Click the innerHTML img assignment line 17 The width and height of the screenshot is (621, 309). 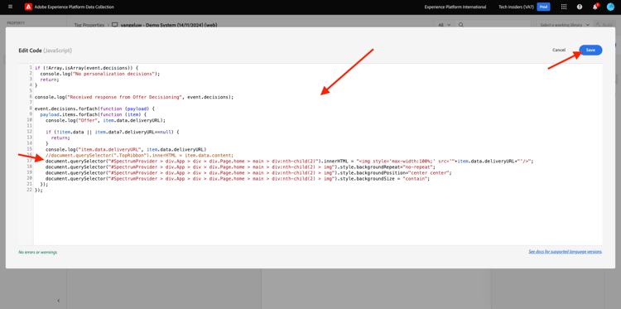pyautogui.click(x=290, y=162)
